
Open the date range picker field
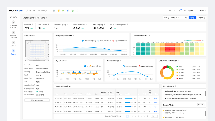point(176,18)
